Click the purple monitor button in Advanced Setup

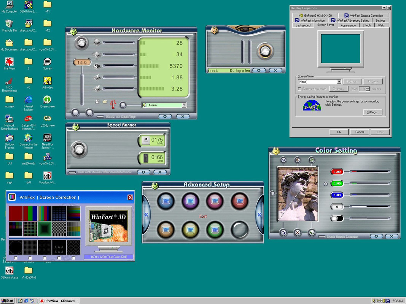tap(190, 201)
